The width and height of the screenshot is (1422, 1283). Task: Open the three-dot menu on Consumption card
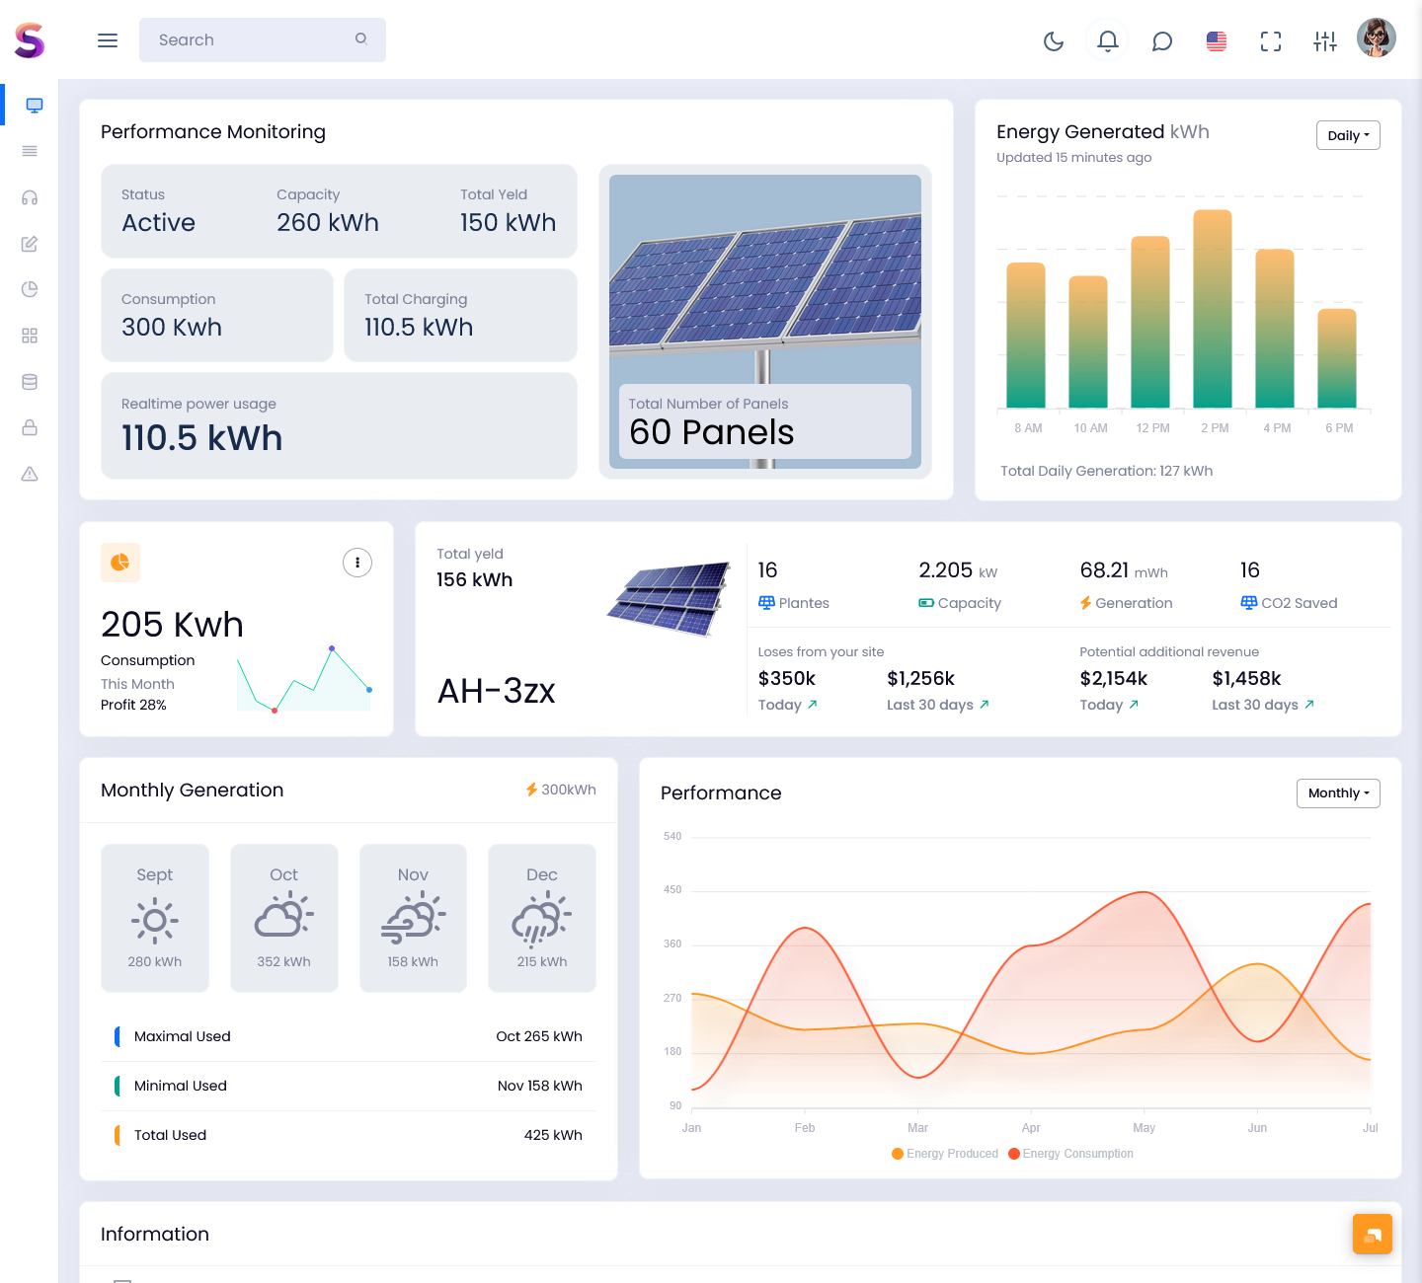pos(357,563)
